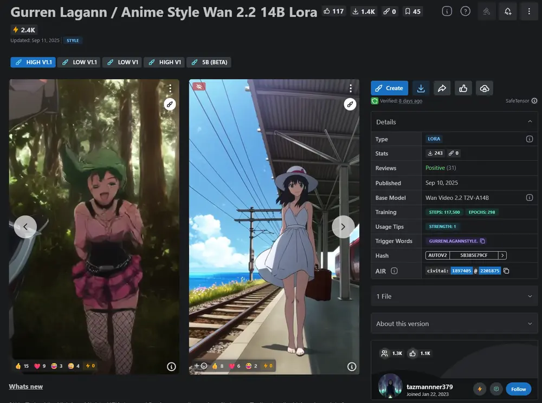Save model to vault via cloud icon
Screen dimensions: 542x403
coord(484,88)
